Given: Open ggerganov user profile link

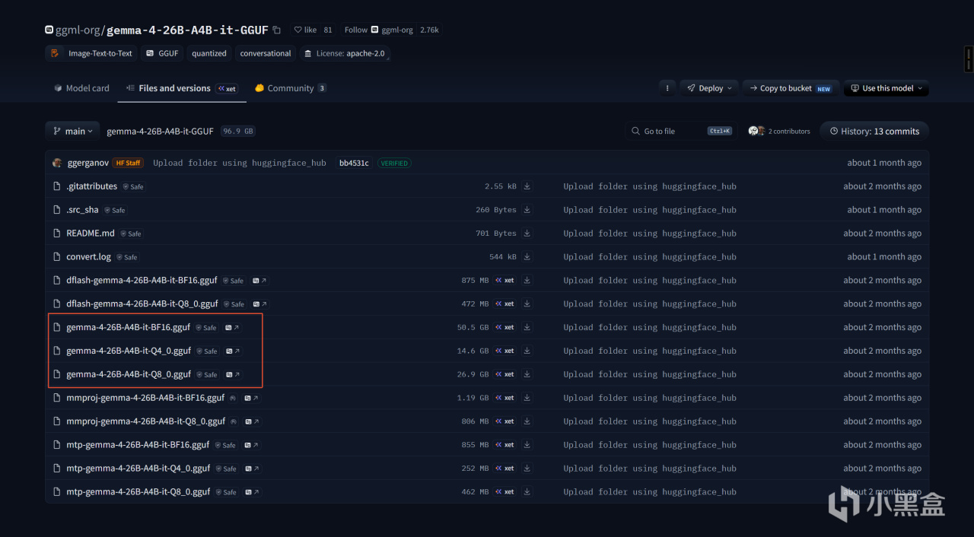Looking at the screenshot, I should coord(88,163).
